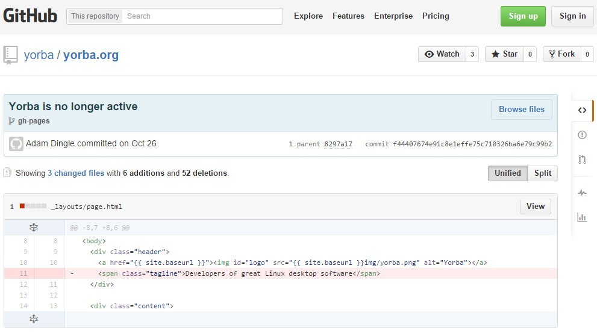
Task: Open parent commit 8297a17 link
Action: coord(338,145)
